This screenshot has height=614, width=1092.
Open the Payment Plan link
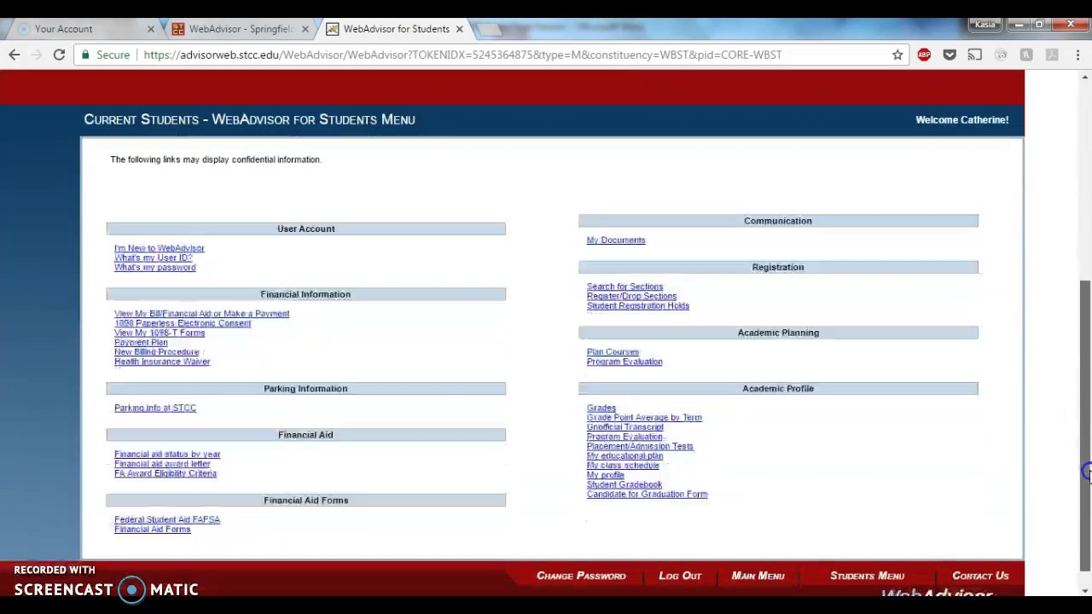141,342
